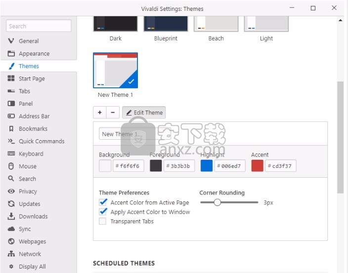Click the vertical scrollbar thumb
This screenshot has height=273, width=348.
(x=340, y=137)
